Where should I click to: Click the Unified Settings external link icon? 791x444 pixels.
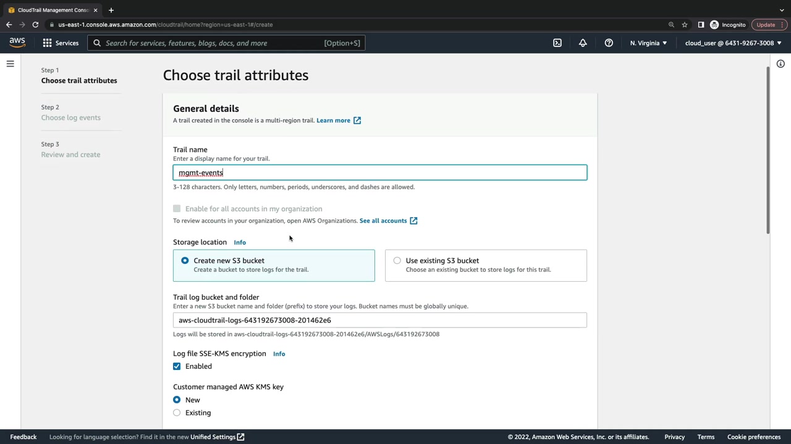241,437
